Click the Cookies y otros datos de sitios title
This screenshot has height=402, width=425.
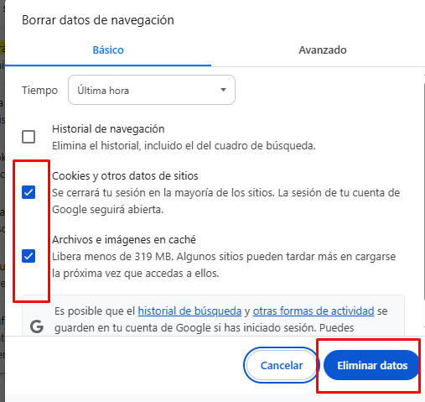(125, 176)
